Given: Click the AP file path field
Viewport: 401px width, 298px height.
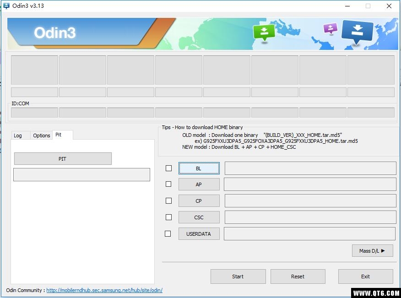Looking at the screenshot, I should point(310,184).
